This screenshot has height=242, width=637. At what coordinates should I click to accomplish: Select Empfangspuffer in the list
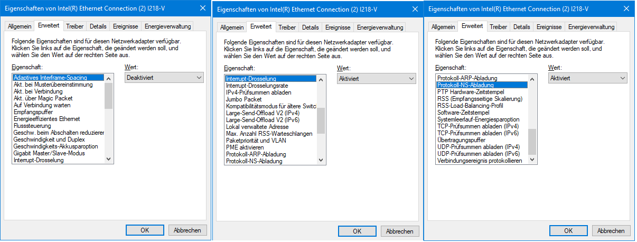pos(33,112)
